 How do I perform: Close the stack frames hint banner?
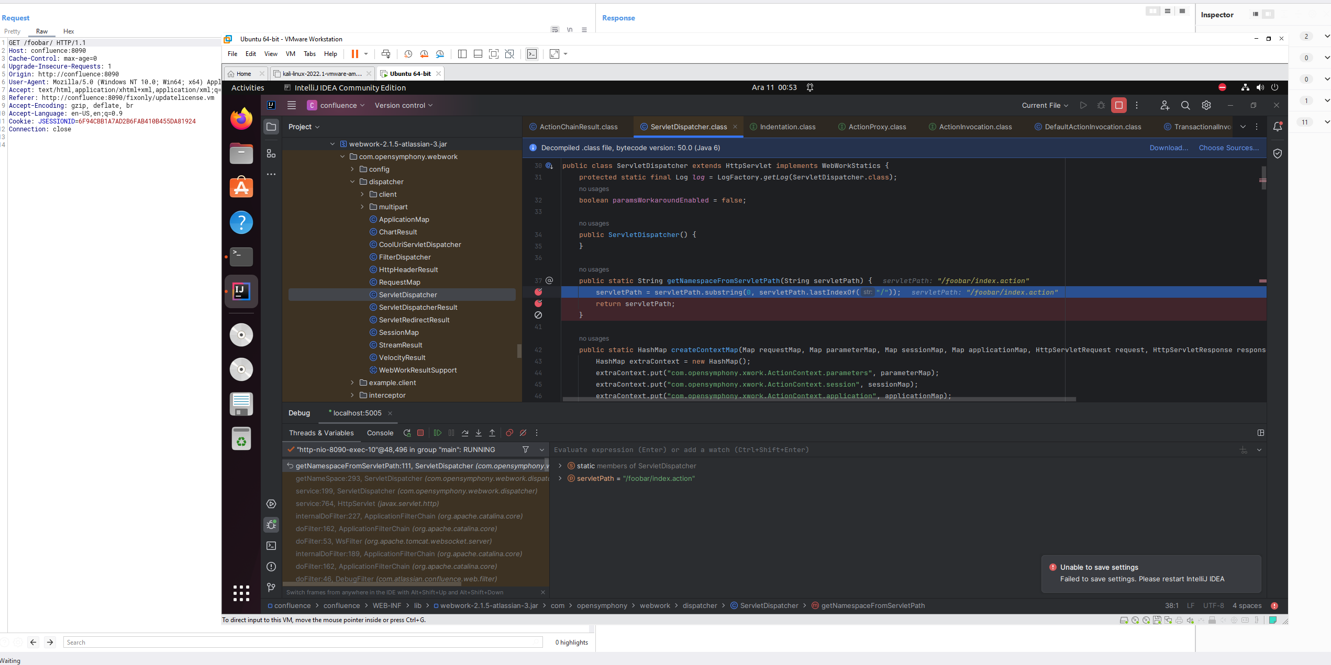(x=543, y=592)
